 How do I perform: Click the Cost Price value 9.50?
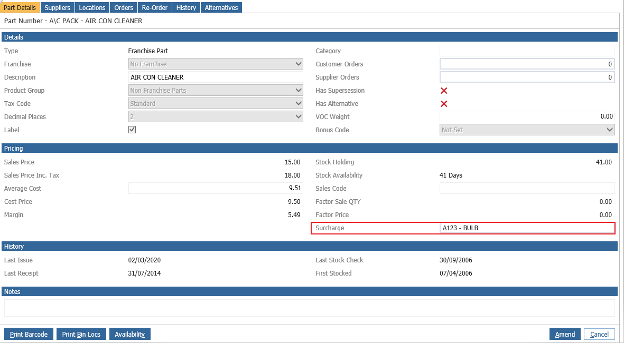tap(294, 202)
